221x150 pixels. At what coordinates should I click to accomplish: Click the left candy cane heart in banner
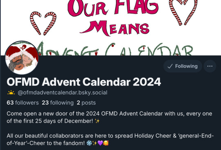pos(43,23)
